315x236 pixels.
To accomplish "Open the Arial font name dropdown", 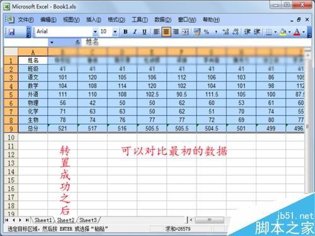I will pyautogui.click(x=95, y=32).
